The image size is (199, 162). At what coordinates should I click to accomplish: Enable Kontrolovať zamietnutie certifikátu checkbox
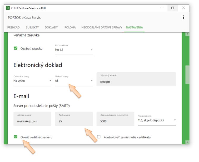tap(99, 137)
